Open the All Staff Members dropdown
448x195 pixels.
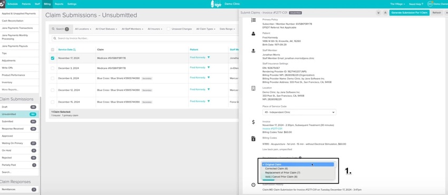pyautogui.click(x=132, y=29)
